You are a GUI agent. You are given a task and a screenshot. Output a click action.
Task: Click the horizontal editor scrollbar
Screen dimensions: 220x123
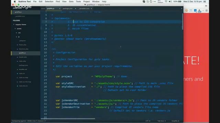[x=68, y=119]
